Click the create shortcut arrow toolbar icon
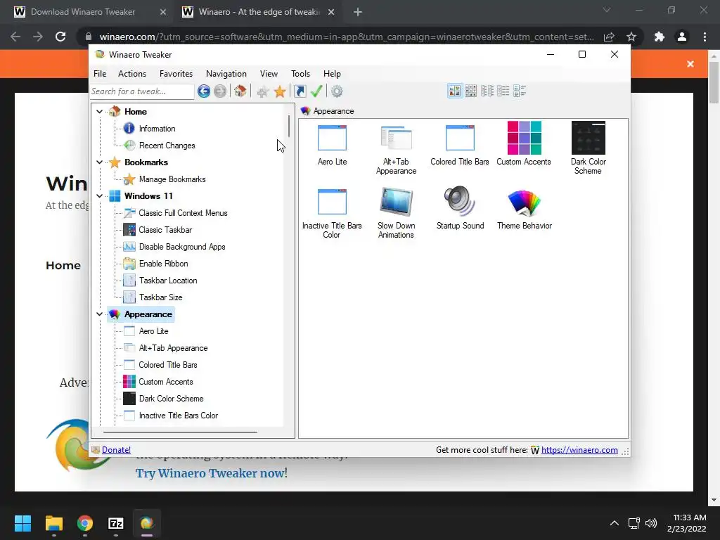Image resolution: width=720 pixels, height=540 pixels. click(x=300, y=91)
